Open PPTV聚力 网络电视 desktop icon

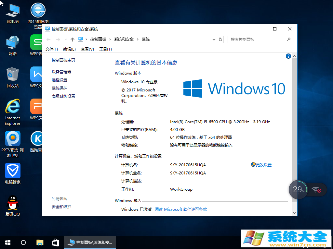coord(13,144)
